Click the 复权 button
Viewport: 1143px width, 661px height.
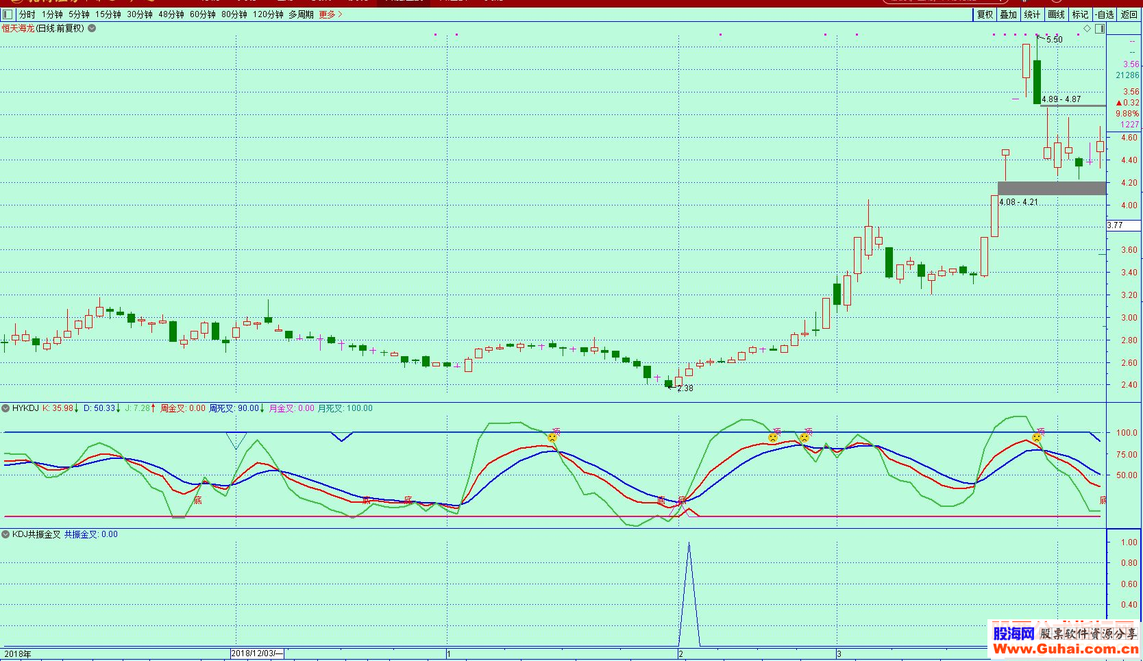point(985,14)
